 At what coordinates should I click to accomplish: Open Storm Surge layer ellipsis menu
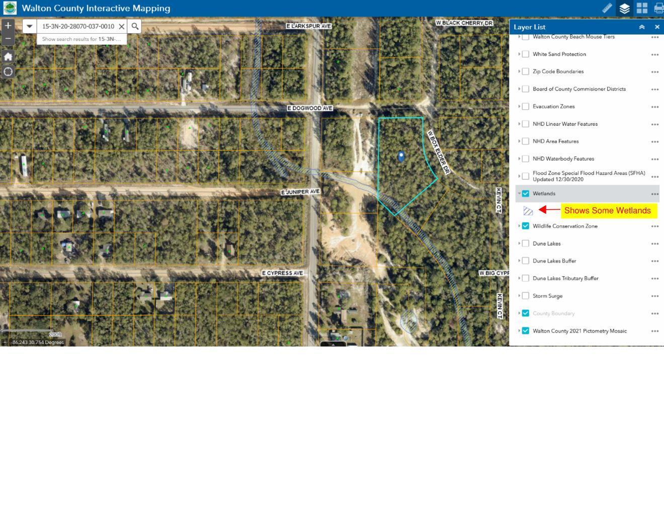tap(655, 296)
